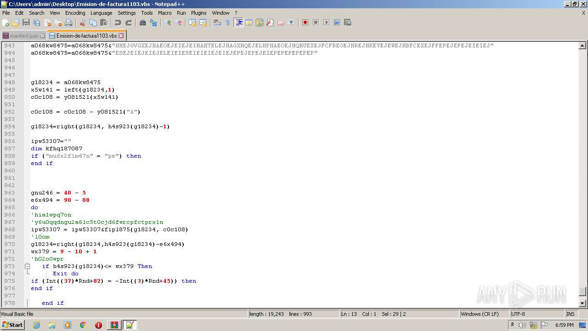Toggle synchronized horizontal scrolling
The width and height of the screenshot is (588, 331).
203,23
